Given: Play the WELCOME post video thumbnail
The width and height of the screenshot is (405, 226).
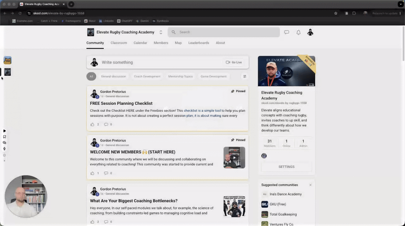Looking at the screenshot, I should point(234,158).
